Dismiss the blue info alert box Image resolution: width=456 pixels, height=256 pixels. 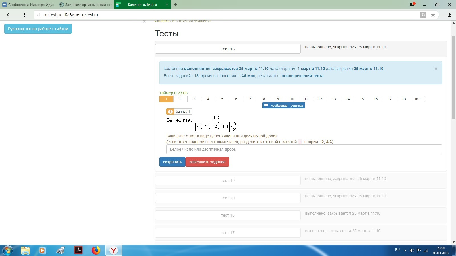(436, 69)
